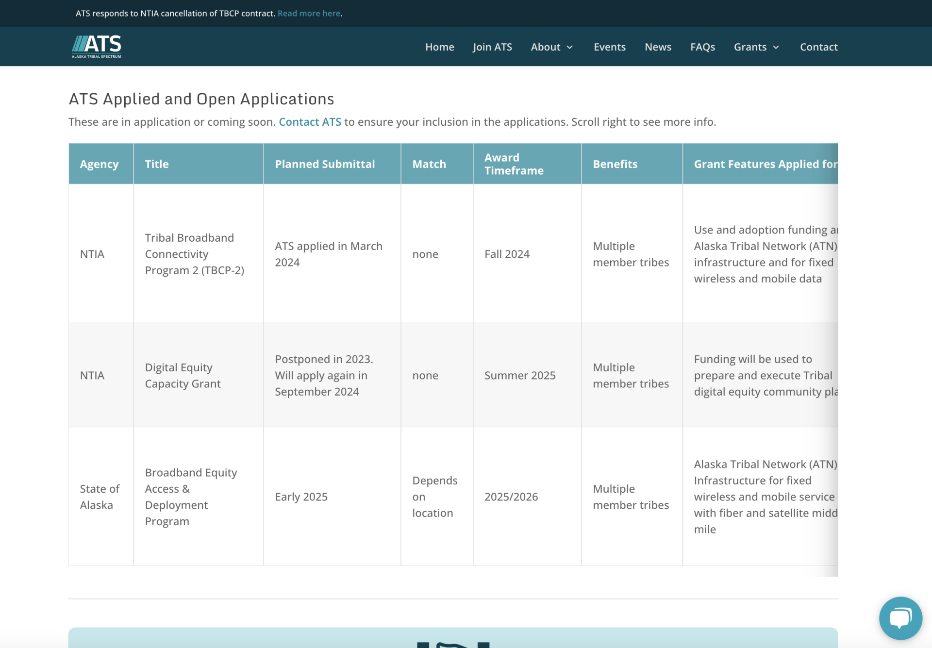The image size is (932, 648).
Task: Click the Award Timeframe column header
Action: pos(514,164)
